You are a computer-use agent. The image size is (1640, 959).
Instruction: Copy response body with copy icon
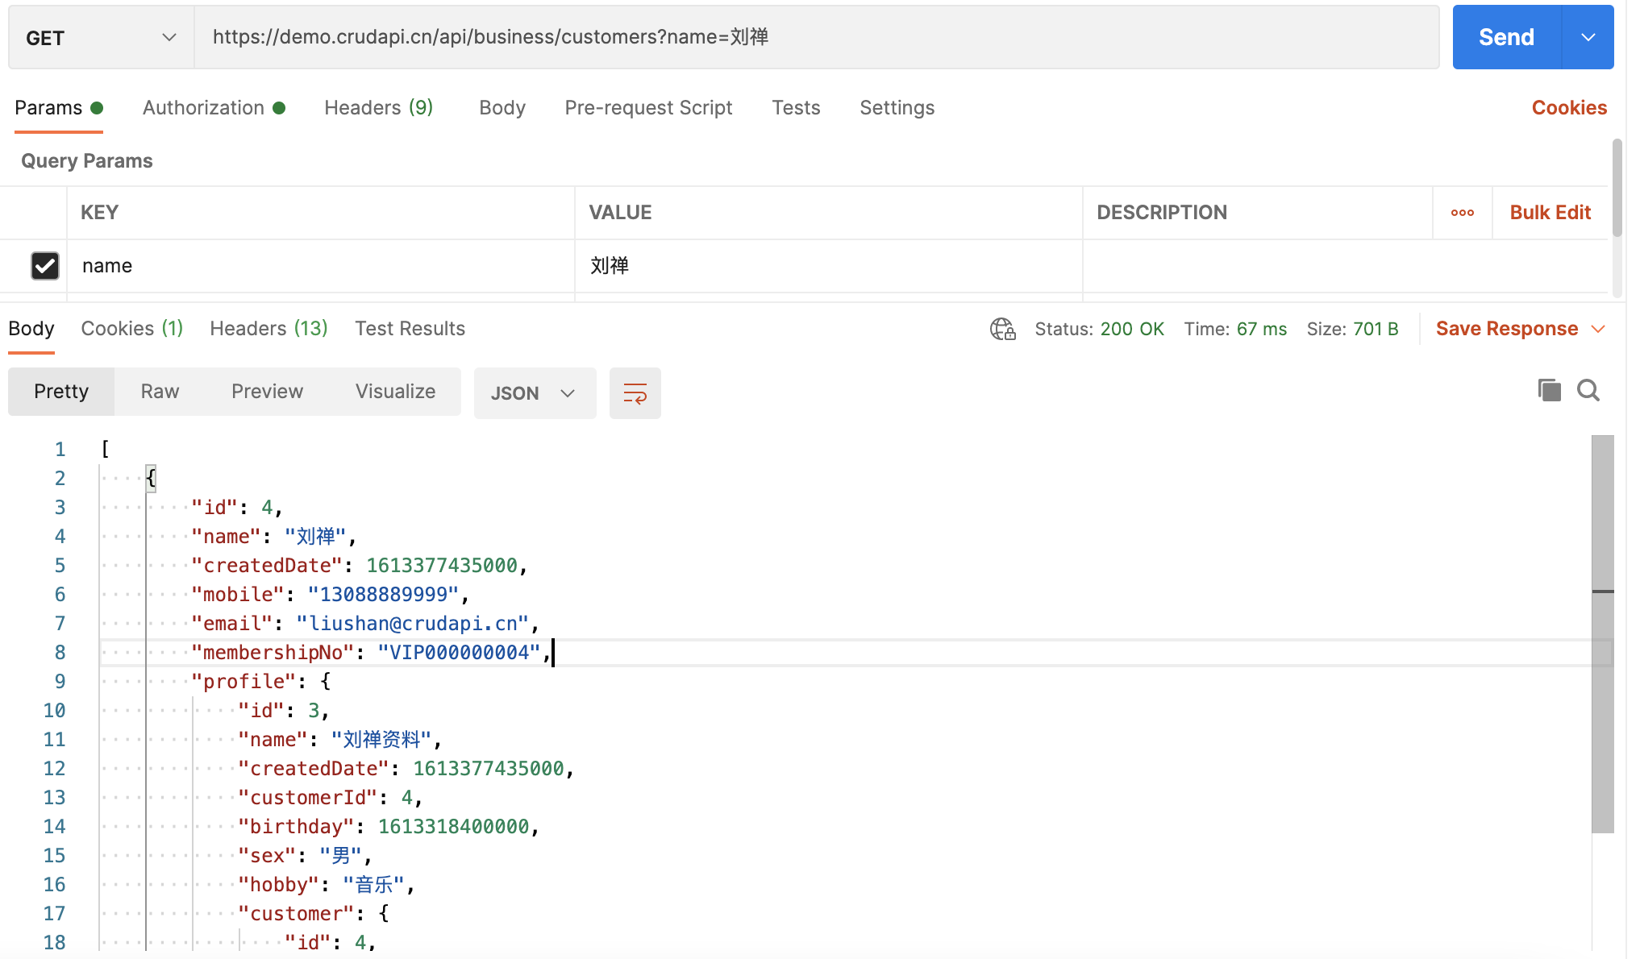(1549, 391)
